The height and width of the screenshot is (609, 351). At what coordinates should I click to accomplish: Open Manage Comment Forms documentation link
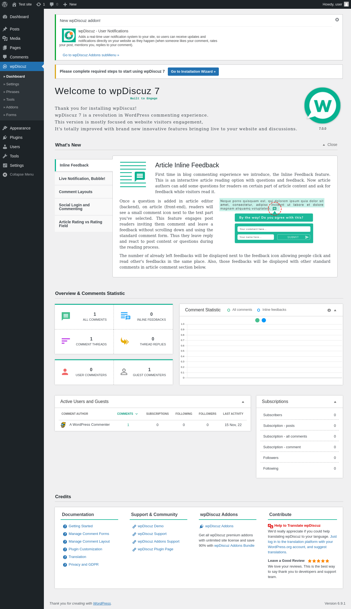[89, 534]
